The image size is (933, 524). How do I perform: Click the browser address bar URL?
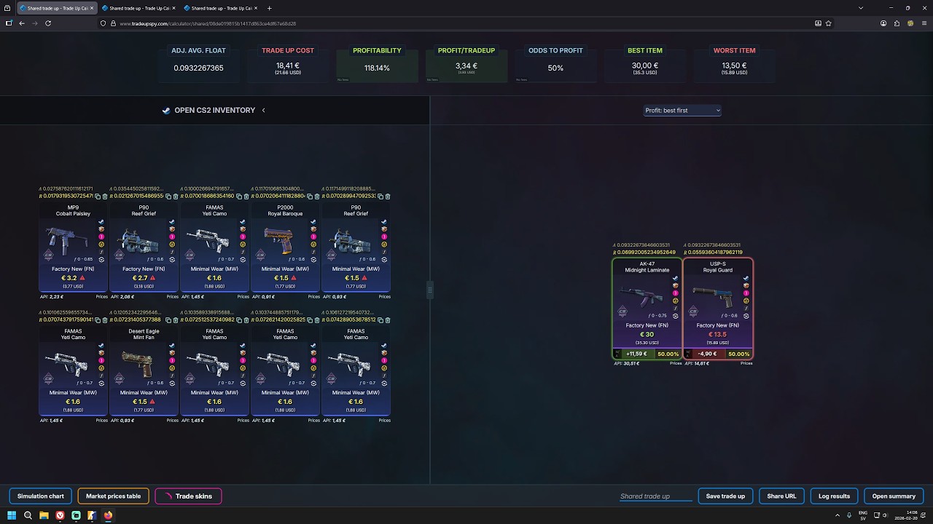tap(208, 23)
